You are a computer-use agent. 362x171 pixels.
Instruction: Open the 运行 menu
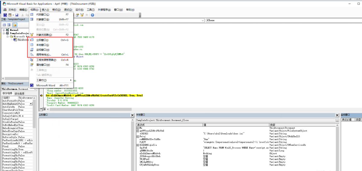click(x=79, y=10)
